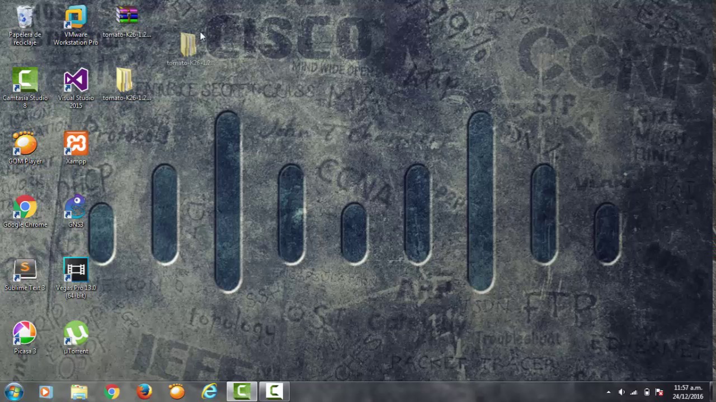The height and width of the screenshot is (402, 716).
Task: Show hidden system tray icons arrow
Action: pyautogui.click(x=609, y=392)
